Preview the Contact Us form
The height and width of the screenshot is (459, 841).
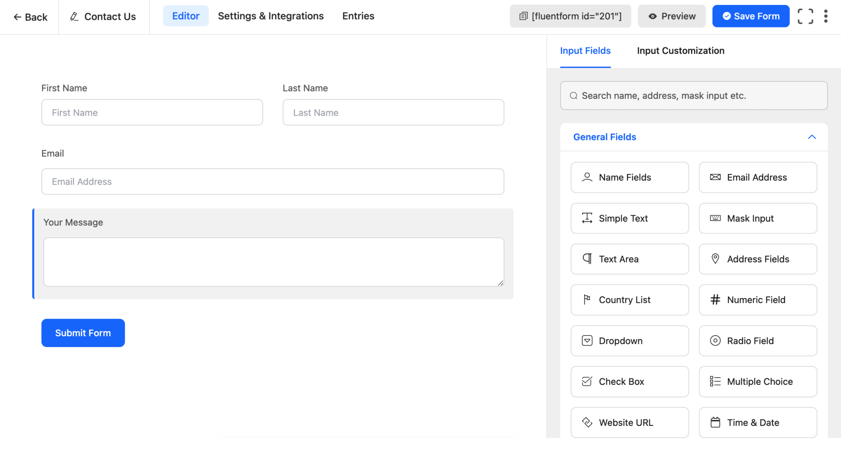671,16
